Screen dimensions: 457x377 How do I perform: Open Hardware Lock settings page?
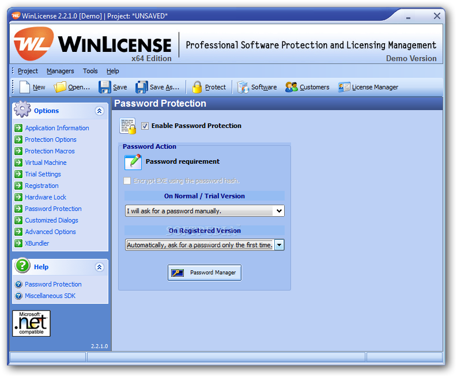tap(46, 197)
